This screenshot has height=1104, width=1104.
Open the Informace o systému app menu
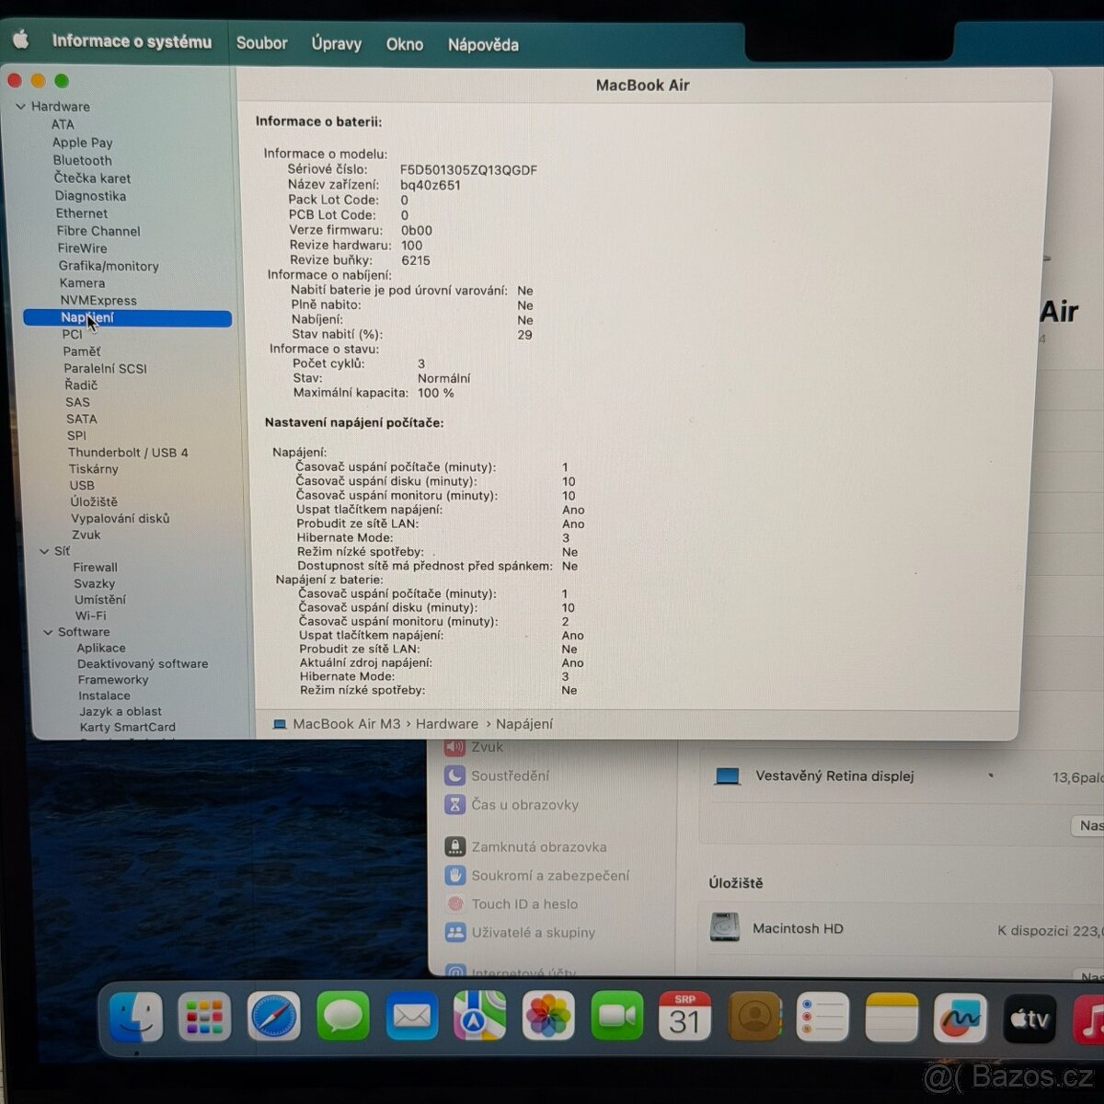point(132,41)
